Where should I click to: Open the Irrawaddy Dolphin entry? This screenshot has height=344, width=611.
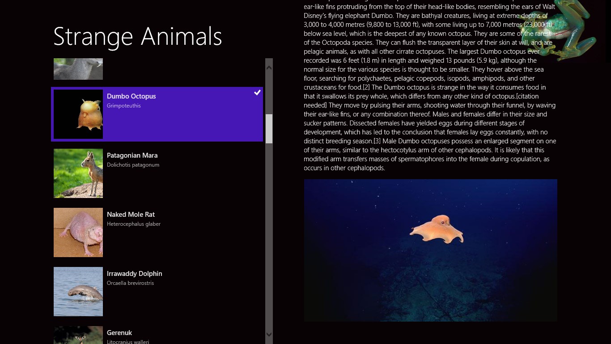click(157, 292)
